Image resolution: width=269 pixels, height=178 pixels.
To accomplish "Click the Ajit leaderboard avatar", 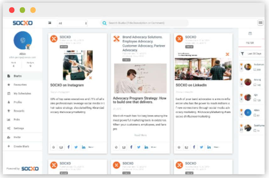I will (x=248, y=97).
